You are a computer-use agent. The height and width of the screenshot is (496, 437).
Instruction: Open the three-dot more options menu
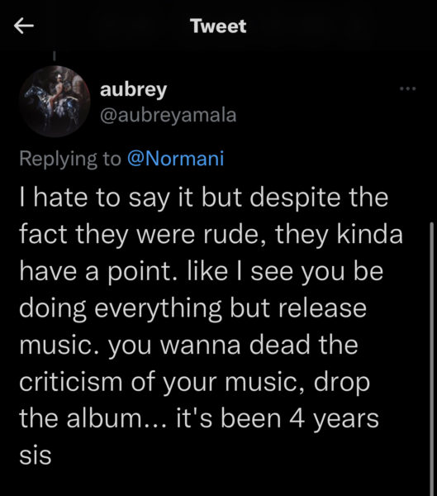pyautogui.click(x=407, y=89)
